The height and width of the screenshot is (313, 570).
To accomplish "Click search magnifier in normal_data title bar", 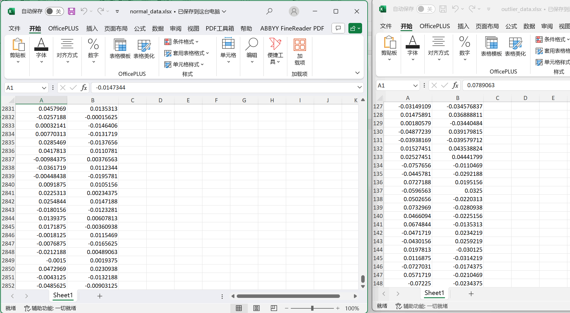I will point(269,11).
